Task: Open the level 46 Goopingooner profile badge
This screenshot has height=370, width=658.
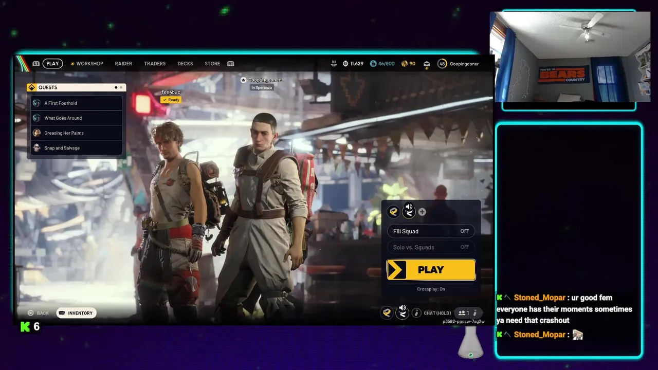Action: tap(458, 64)
